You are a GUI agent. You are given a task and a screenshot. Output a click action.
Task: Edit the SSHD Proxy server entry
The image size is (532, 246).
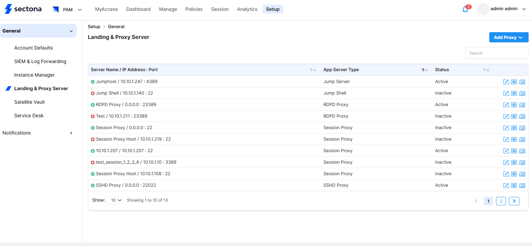click(506, 185)
